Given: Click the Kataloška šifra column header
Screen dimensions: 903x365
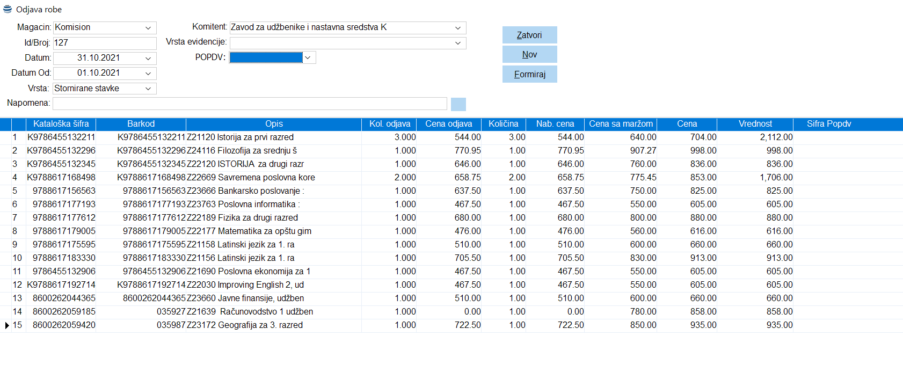Looking at the screenshot, I should pyautogui.click(x=61, y=124).
